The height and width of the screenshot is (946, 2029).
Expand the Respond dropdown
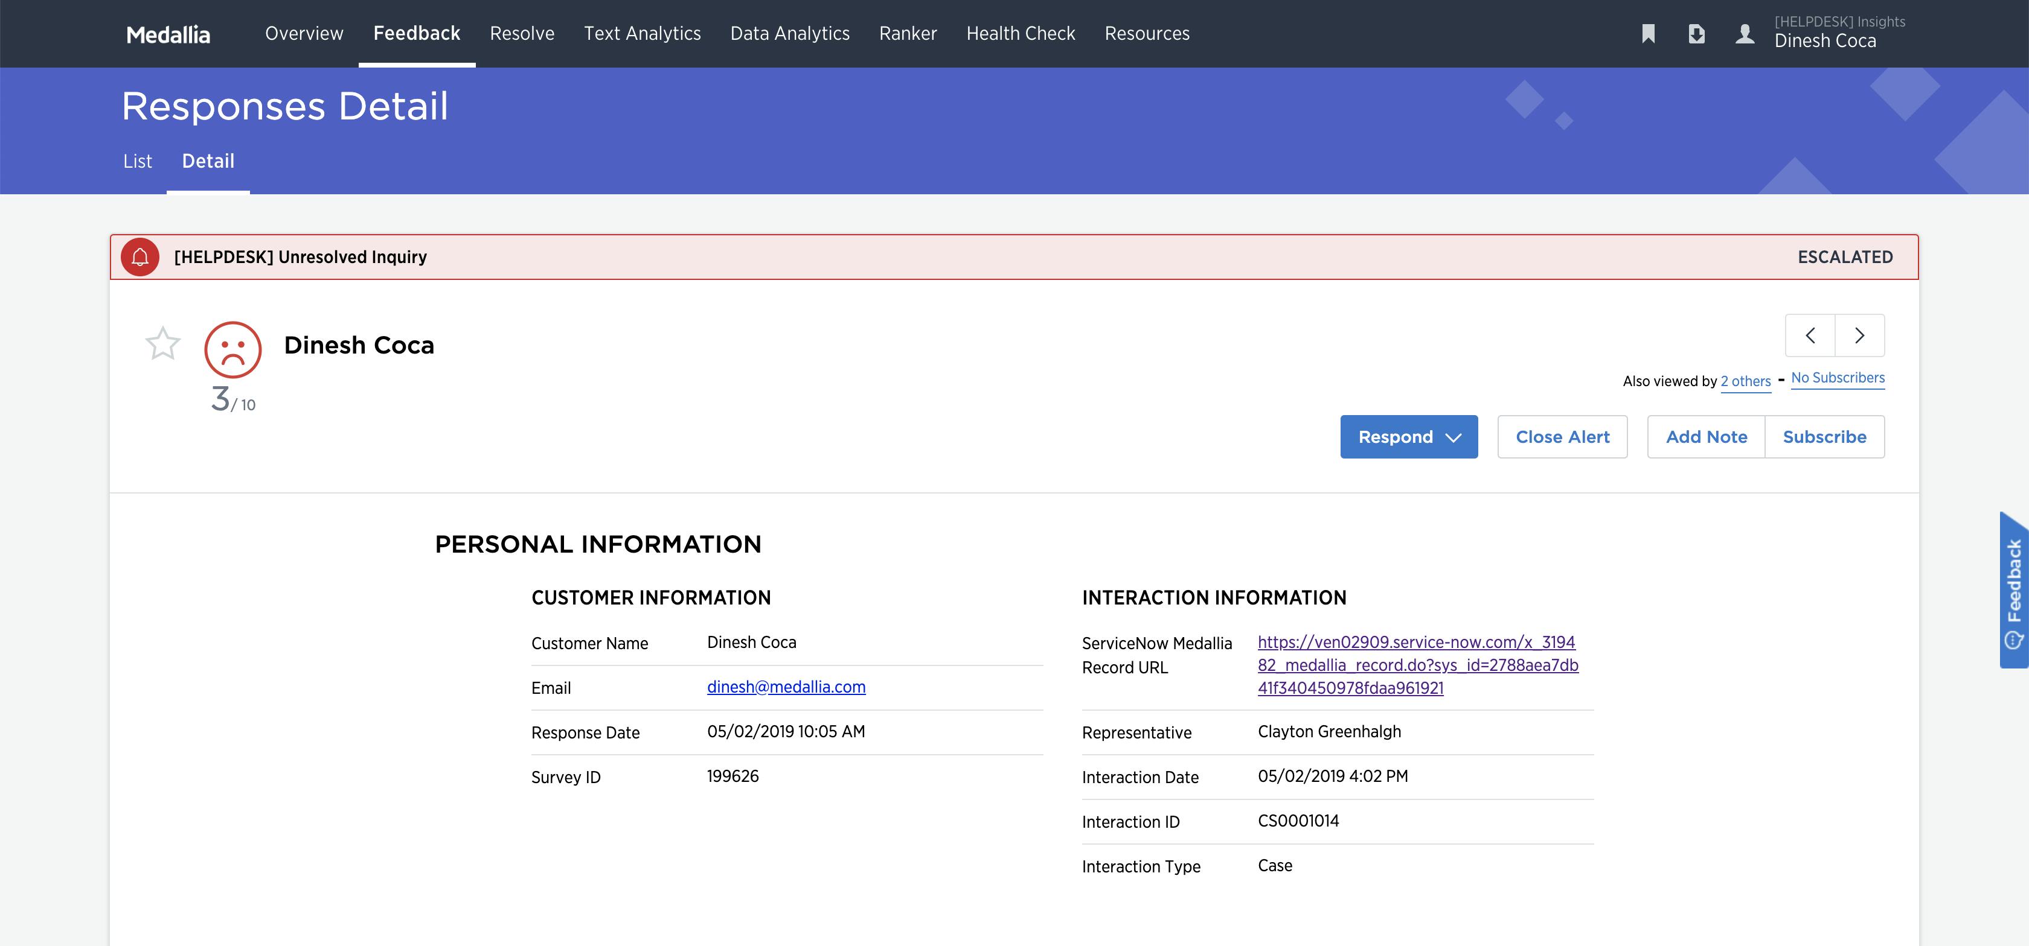pos(1408,437)
